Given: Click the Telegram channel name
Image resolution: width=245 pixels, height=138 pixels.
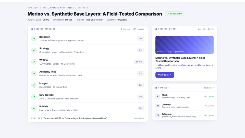Looking at the screenshot, I should tap(167, 114).
